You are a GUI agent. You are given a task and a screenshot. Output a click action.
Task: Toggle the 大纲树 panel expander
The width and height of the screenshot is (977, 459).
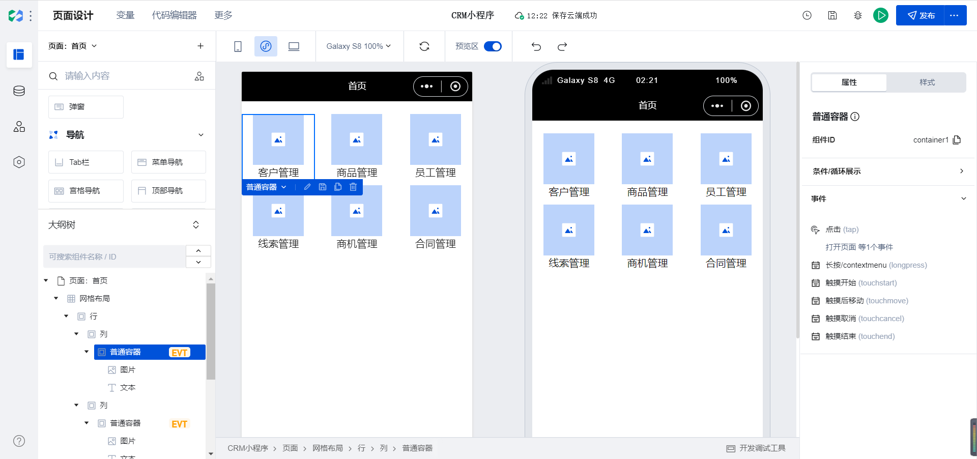click(x=196, y=225)
